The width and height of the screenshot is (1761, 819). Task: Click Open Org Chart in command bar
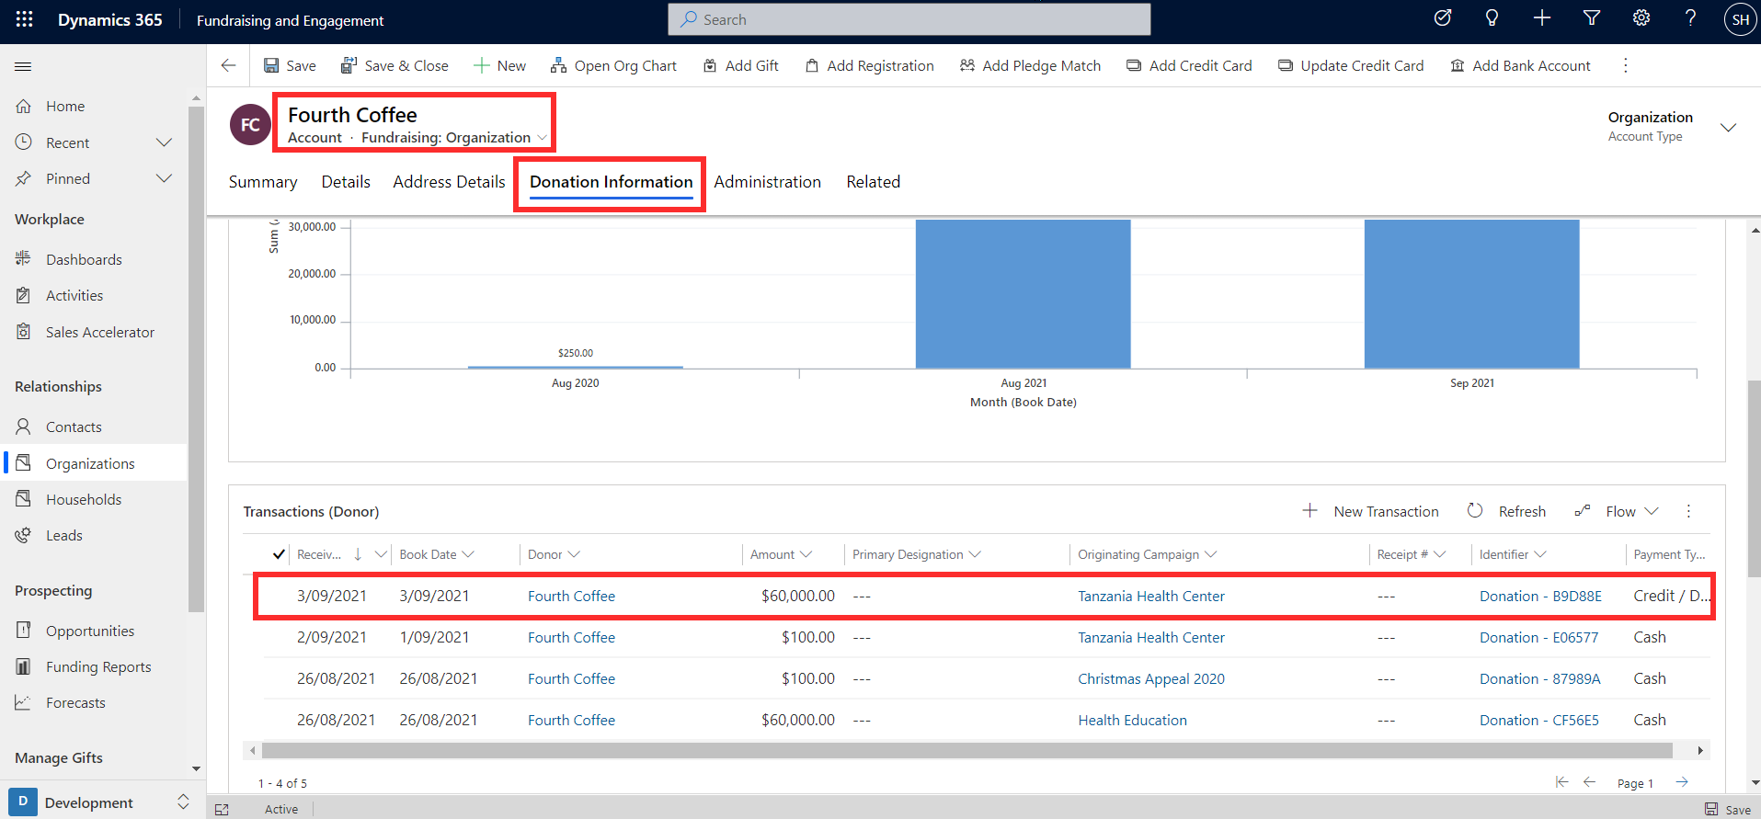(613, 65)
